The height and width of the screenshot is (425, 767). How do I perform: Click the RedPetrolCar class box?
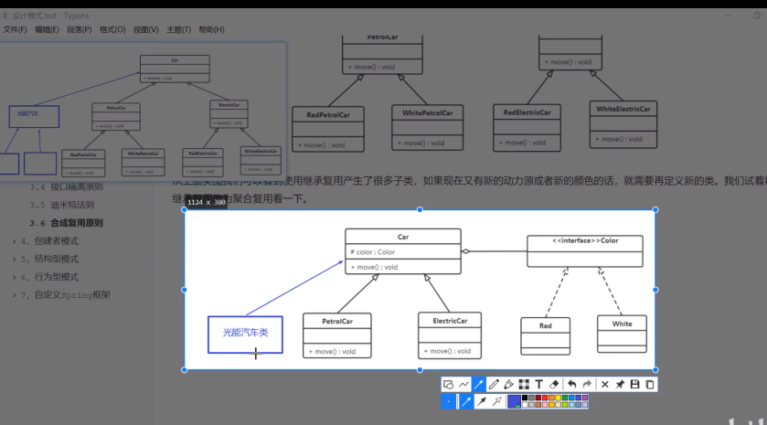(328, 129)
